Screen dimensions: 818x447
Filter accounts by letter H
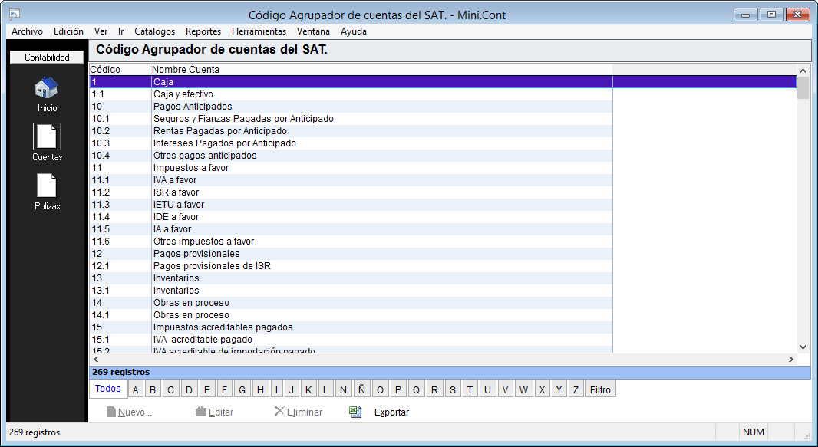point(260,389)
